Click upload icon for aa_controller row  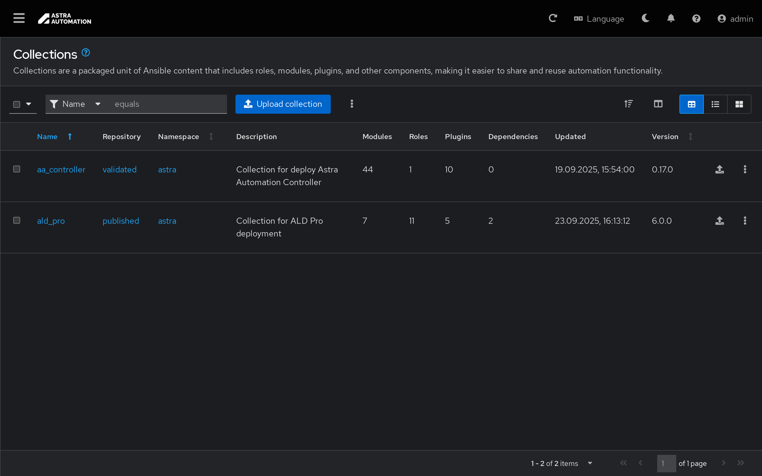point(719,169)
